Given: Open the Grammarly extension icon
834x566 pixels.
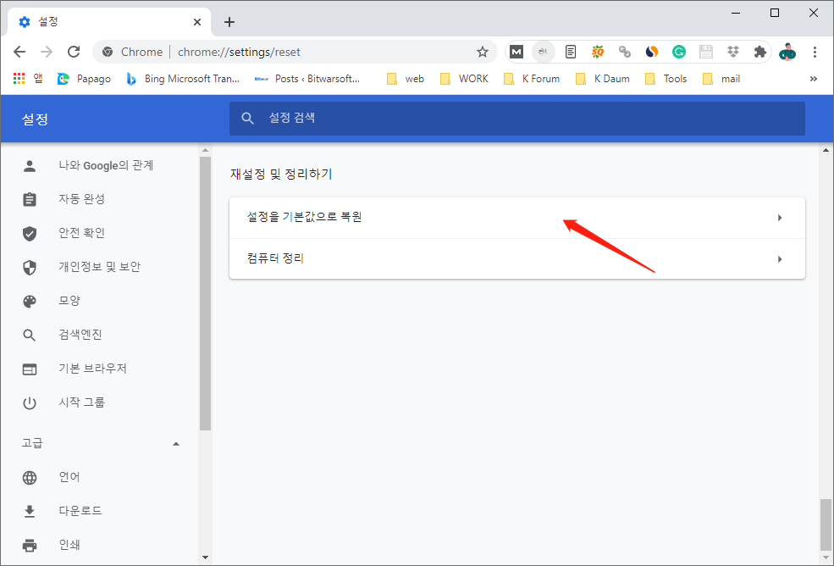Looking at the screenshot, I should pyautogui.click(x=679, y=52).
